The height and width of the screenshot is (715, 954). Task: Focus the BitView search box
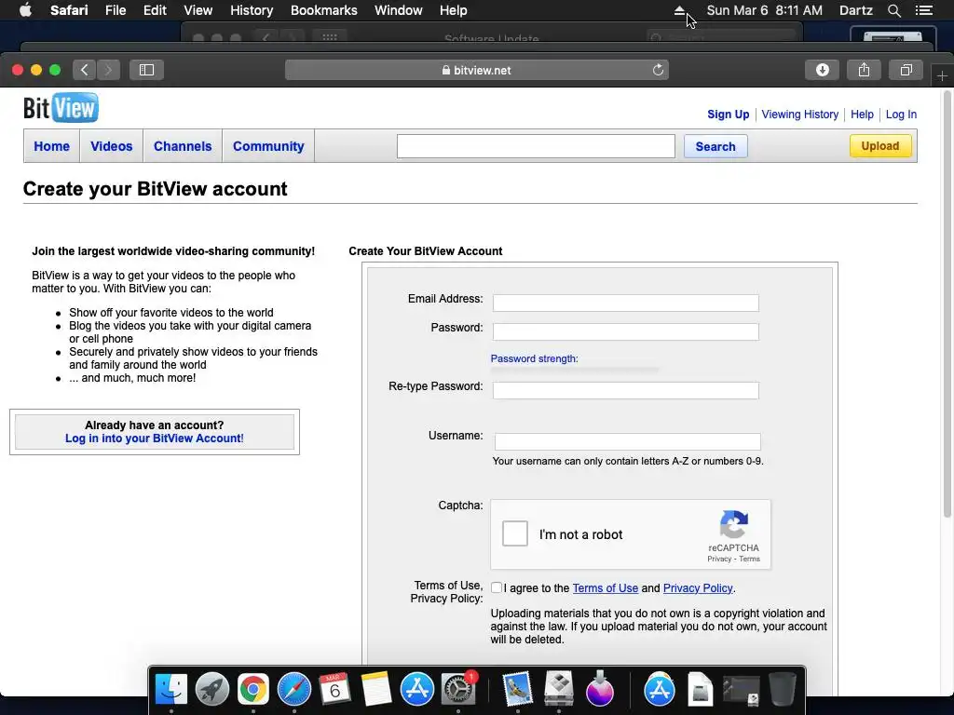point(536,146)
